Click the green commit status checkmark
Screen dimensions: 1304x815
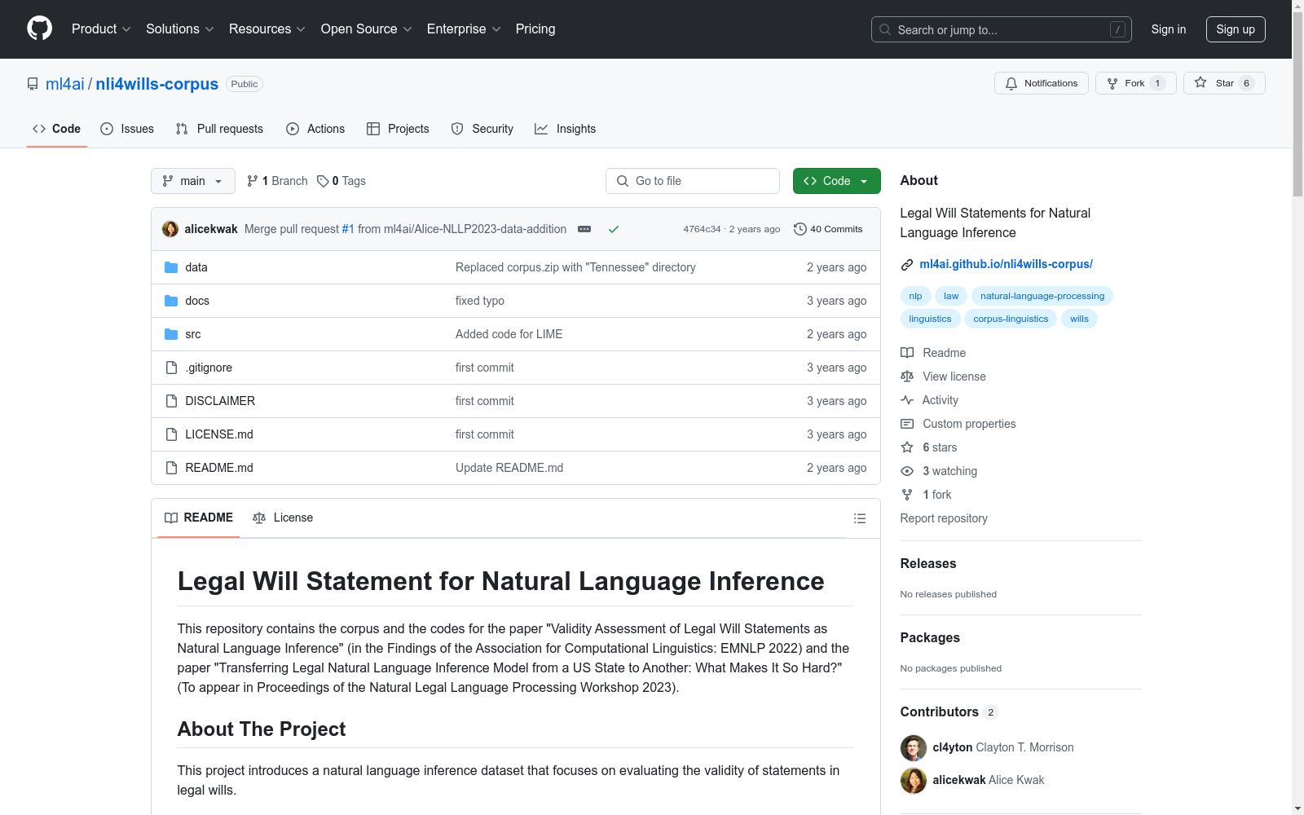point(614,229)
